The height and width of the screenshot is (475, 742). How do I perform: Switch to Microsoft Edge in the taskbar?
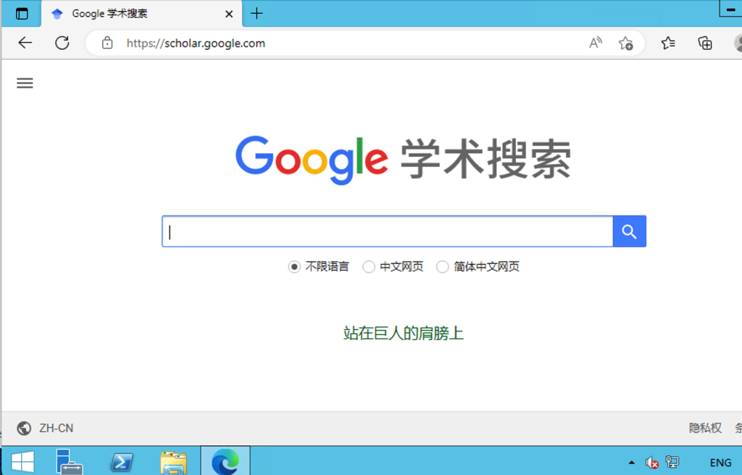(x=225, y=461)
